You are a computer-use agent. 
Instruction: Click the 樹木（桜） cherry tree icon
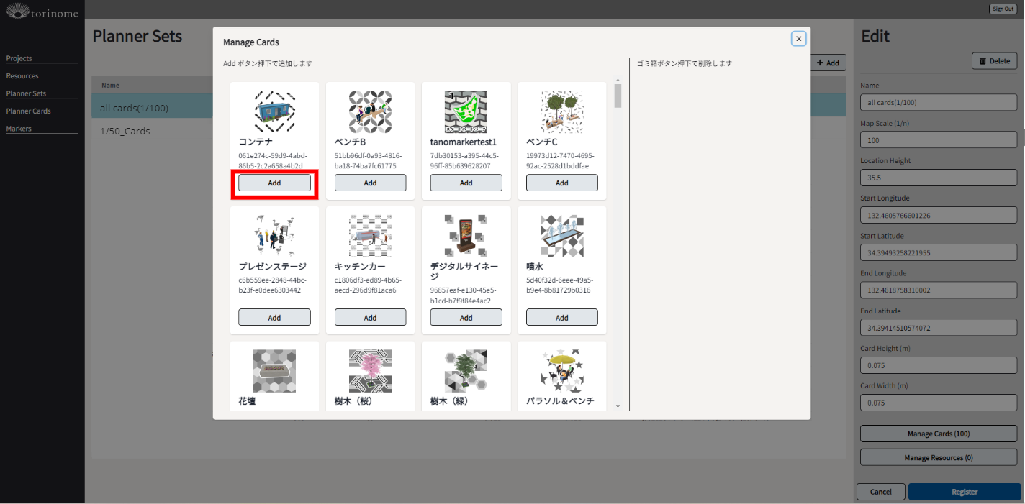point(370,370)
